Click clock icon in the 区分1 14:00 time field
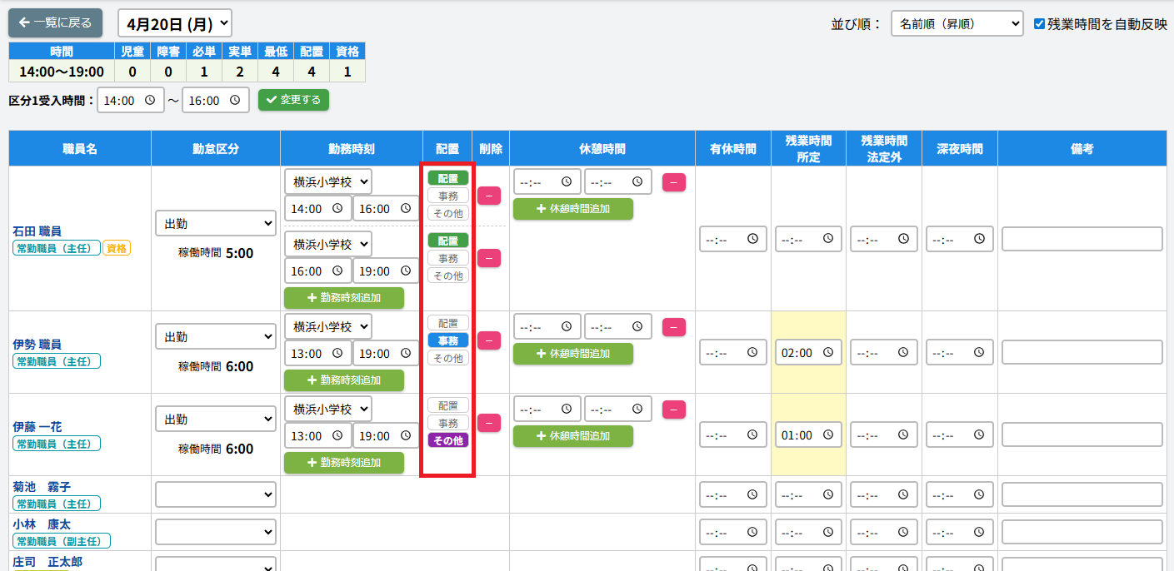 (x=150, y=100)
